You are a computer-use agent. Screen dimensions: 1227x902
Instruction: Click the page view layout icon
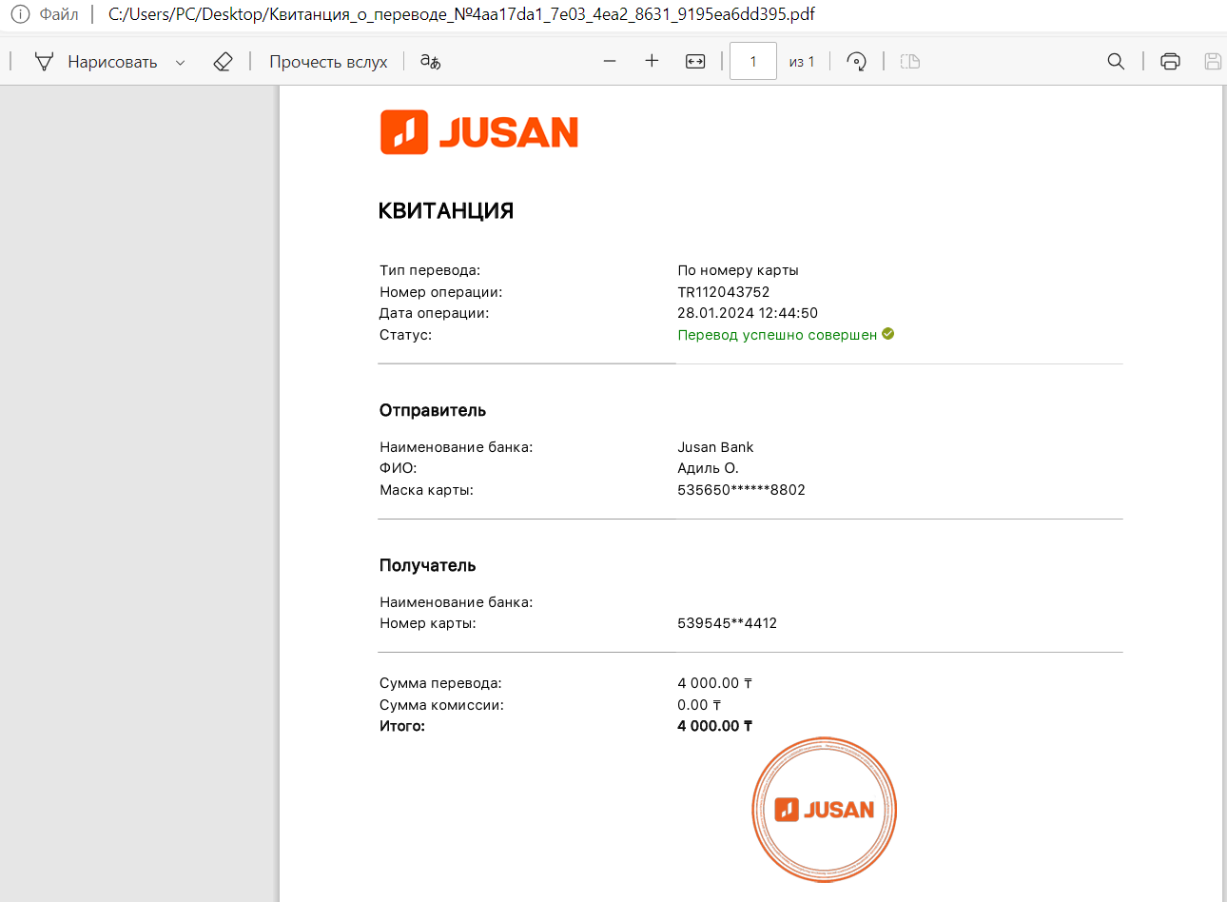point(910,62)
